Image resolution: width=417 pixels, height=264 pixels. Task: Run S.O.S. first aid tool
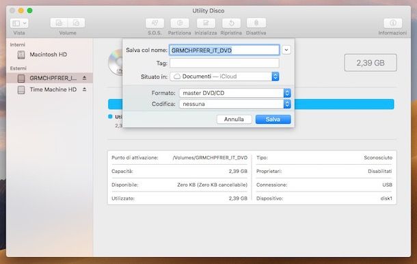coord(154,23)
